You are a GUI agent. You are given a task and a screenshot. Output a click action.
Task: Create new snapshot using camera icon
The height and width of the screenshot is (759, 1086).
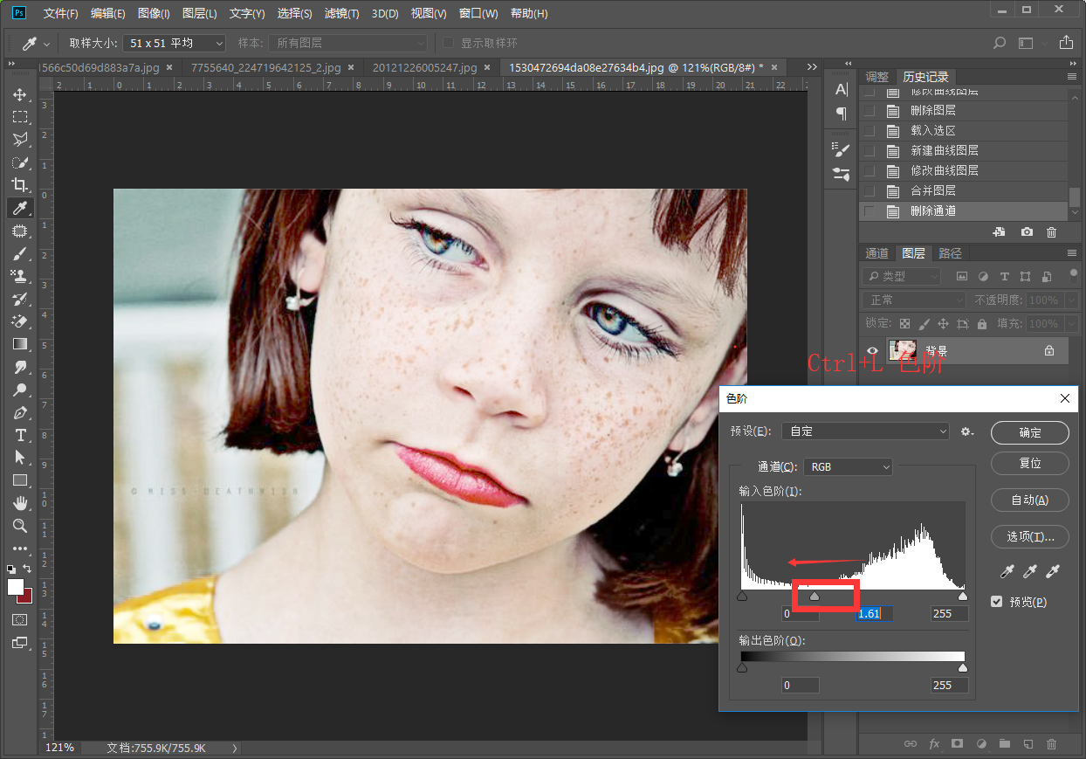(x=1027, y=232)
